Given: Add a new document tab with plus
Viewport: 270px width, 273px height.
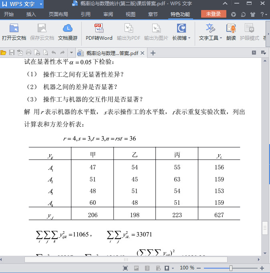Looking at the screenshot, I should [x=153, y=53].
